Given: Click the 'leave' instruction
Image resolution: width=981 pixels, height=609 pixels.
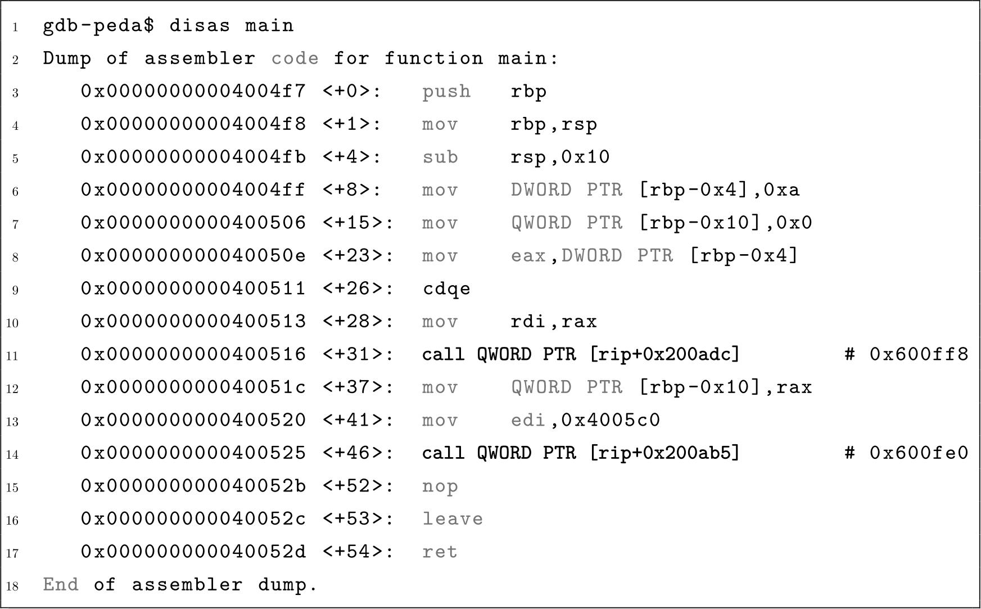Looking at the screenshot, I should (453, 518).
